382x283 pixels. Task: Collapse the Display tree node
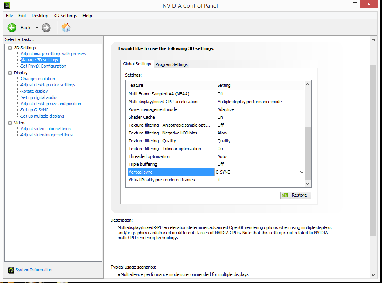point(10,73)
